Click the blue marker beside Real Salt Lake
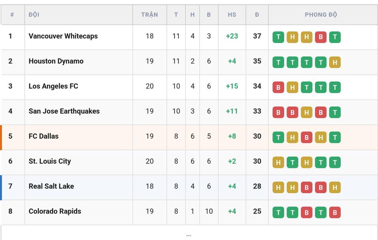Image resolution: width=378 pixels, height=240 pixels. [1, 188]
